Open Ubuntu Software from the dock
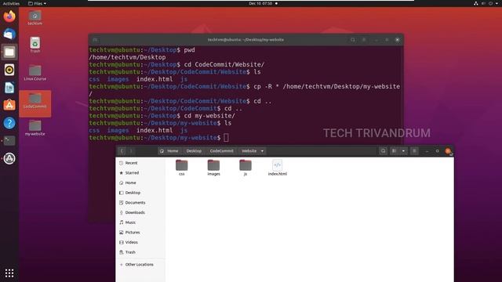 9,105
